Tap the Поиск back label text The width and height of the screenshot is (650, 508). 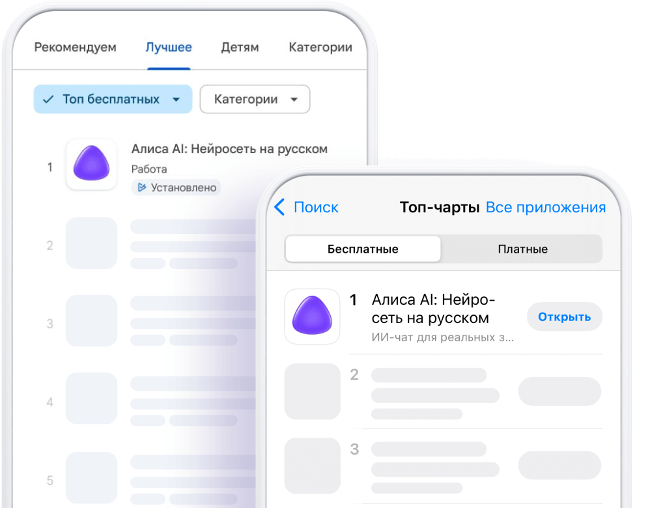(315, 207)
